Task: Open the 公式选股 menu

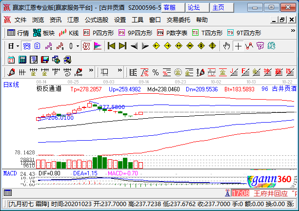Action: click(x=97, y=20)
